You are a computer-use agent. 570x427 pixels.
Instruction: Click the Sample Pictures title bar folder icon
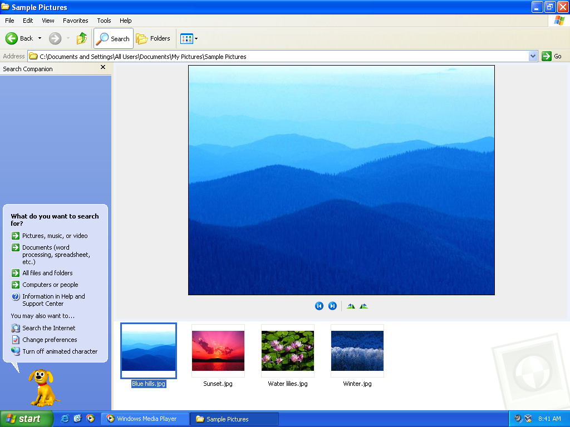6,7
